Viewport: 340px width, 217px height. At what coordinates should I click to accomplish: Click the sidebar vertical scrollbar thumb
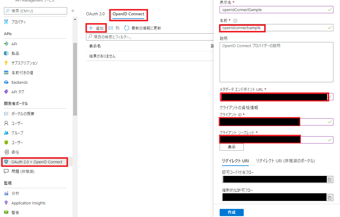pos(75,79)
